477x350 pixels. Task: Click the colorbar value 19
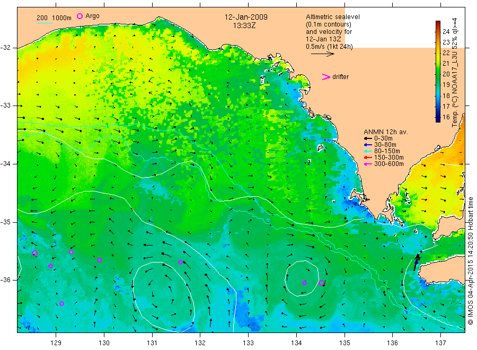coord(446,85)
